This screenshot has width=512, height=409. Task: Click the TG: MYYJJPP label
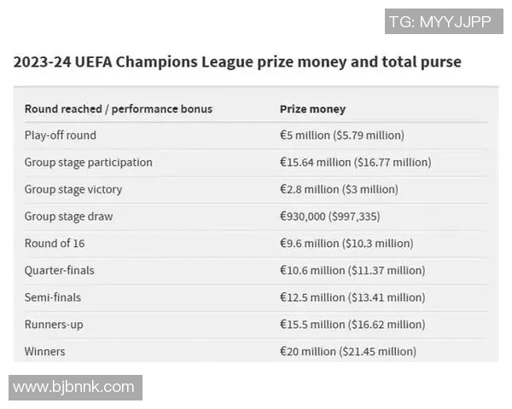coord(439,22)
